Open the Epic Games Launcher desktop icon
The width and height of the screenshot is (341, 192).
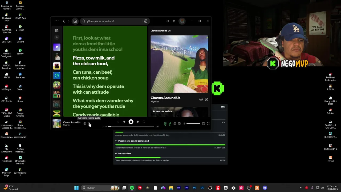tap(20, 65)
